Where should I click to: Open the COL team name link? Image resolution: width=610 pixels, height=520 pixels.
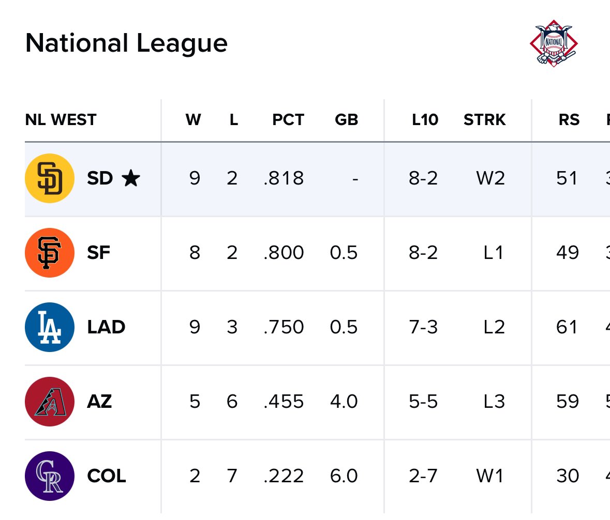pos(107,476)
